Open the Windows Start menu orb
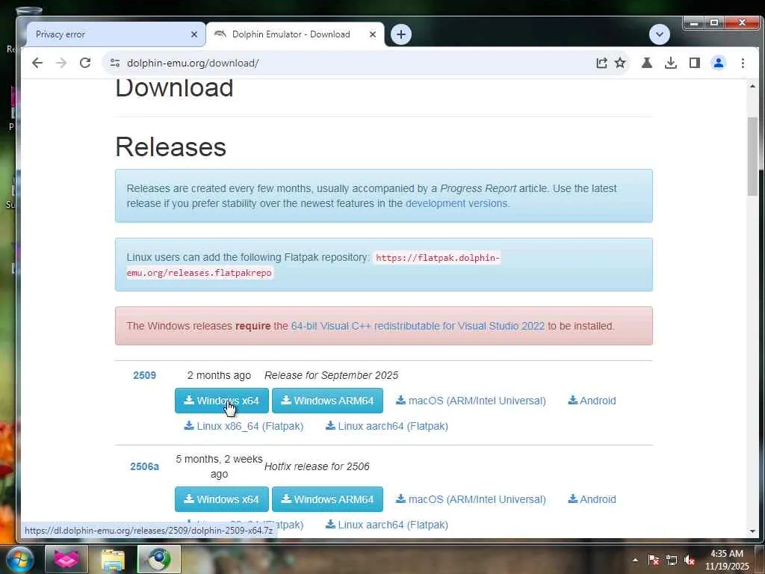 click(x=19, y=559)
